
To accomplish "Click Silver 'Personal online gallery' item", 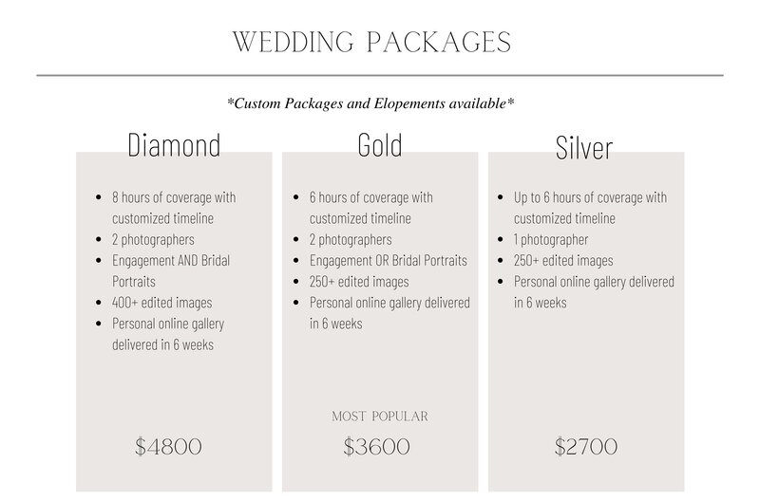I will (x=594, y=292).
